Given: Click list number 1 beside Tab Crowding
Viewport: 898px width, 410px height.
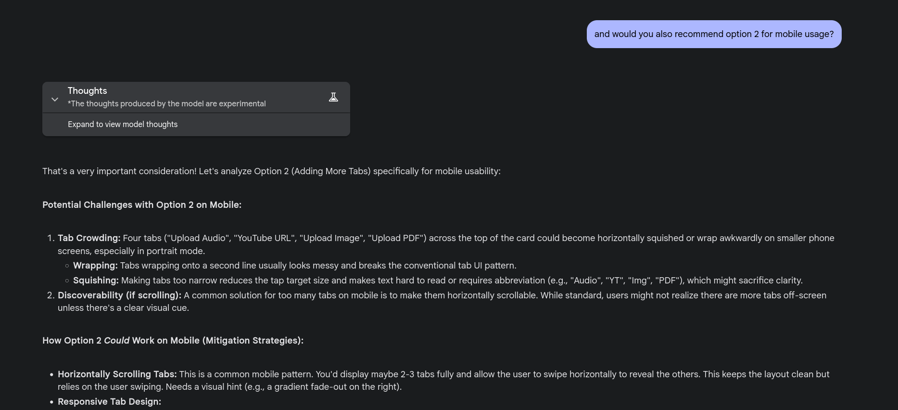Looking at the screenshot, I should (x=51, y=238).
